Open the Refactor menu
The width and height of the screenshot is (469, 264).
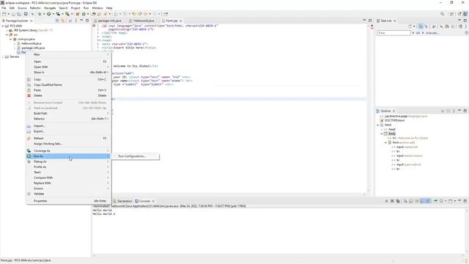pyautogui.click(x=35, y=8)
